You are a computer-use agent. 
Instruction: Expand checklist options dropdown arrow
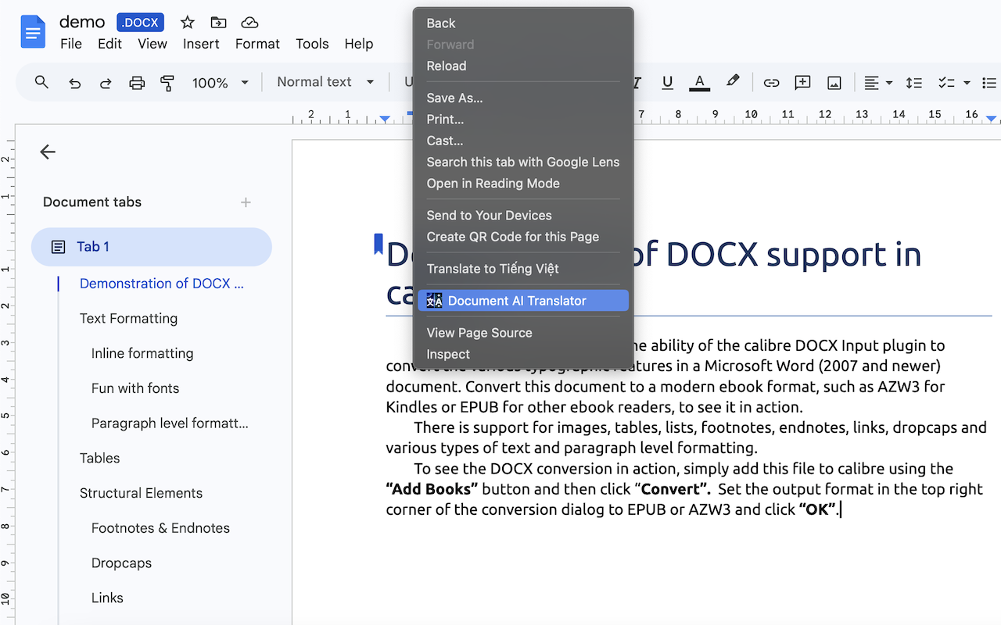pyautogui.click(x=967, y=82)
